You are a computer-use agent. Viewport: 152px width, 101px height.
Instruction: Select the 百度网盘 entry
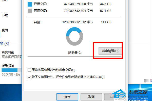tap(8, 52)
